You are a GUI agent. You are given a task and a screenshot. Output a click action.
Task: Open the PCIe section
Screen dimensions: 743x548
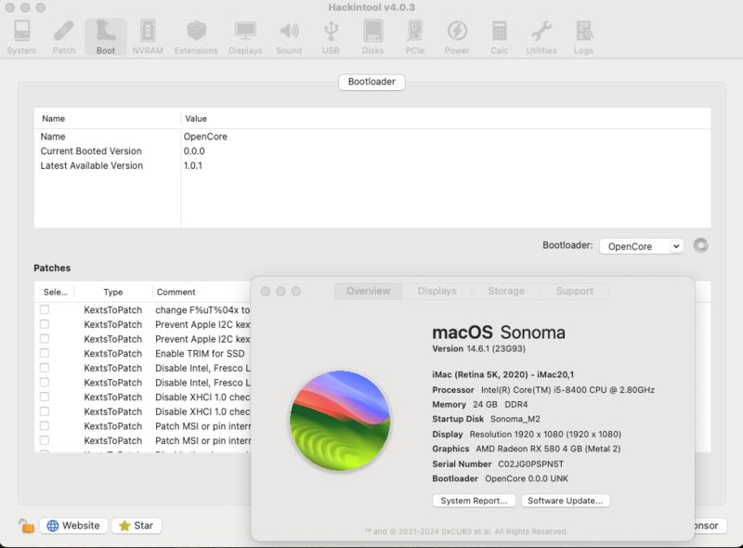coord(414,37)
